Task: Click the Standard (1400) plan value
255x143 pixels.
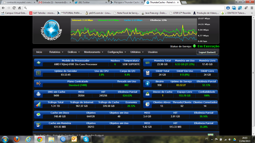Action: point(77,85)
